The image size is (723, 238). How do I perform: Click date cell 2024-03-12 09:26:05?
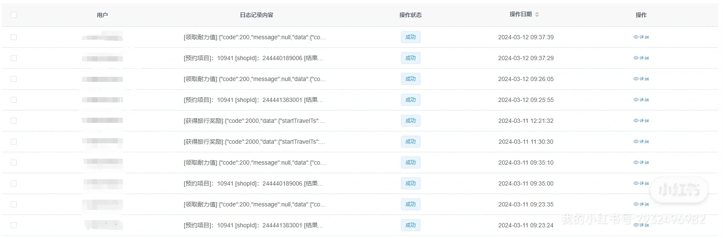tap(526, 79)
